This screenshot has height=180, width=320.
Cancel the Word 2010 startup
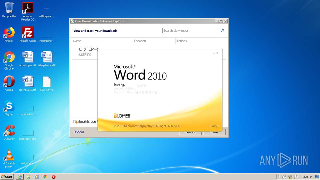(214, 126)
